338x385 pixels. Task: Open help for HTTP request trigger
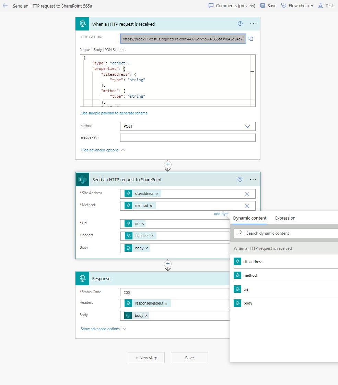240,24
